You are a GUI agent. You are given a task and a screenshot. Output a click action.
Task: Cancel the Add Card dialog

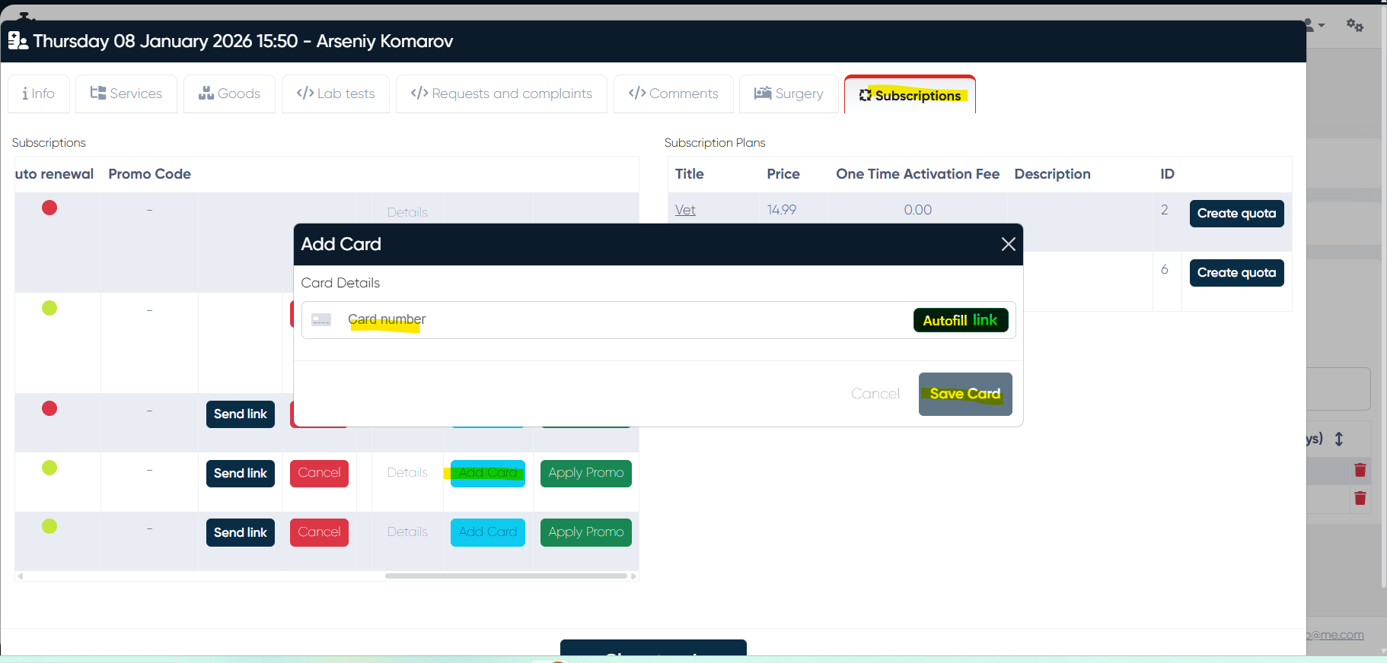pyautogui.click(x=875, y=394)
